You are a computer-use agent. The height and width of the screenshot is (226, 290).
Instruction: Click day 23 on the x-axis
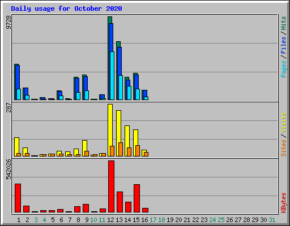click(x=204, y=220)
